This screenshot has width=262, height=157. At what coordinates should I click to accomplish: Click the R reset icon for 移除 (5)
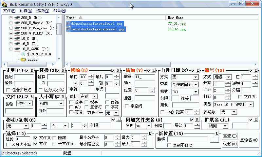coord(118,70)
